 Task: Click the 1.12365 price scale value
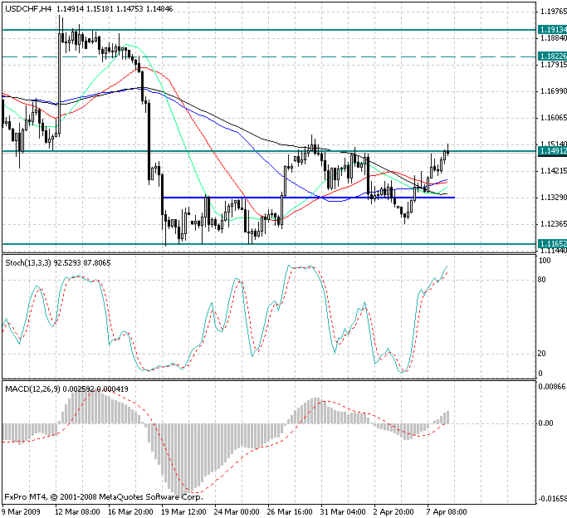(x=553, y=224)
